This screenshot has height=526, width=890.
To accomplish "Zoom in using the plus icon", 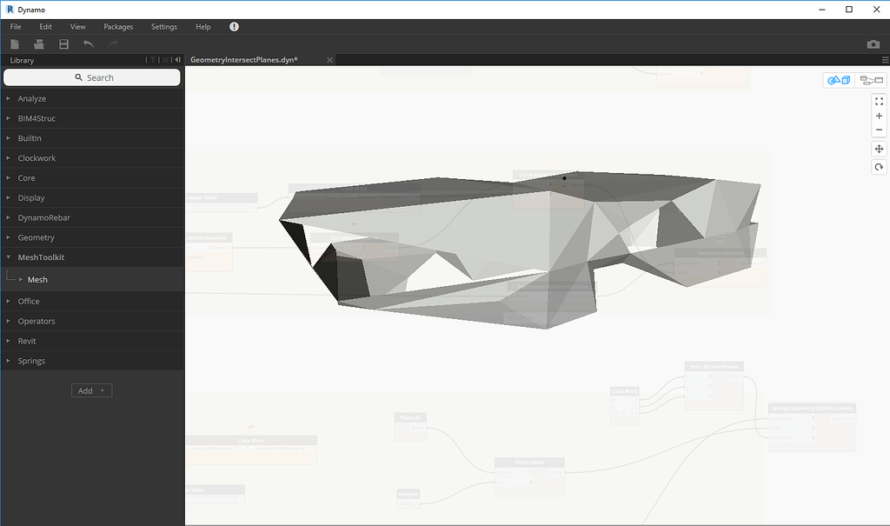I will coord(879,116).
